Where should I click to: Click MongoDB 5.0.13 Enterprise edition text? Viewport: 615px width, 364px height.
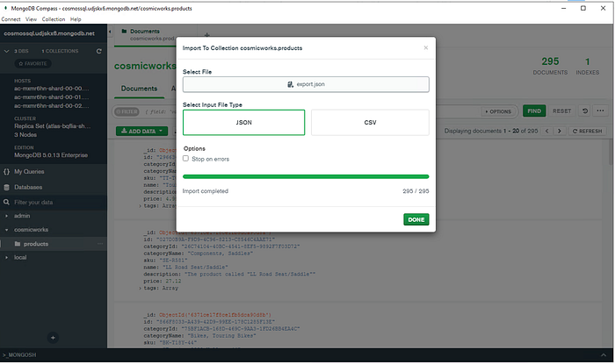(51, 155)
